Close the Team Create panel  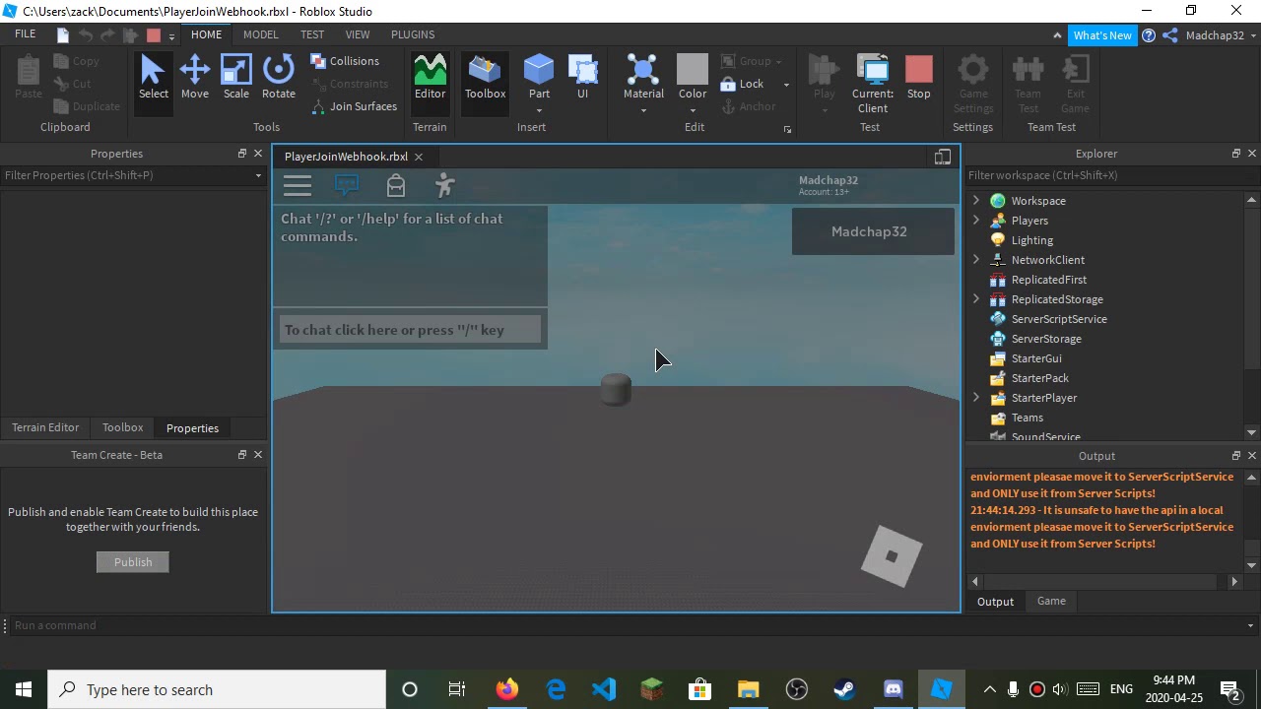[258, 455]
